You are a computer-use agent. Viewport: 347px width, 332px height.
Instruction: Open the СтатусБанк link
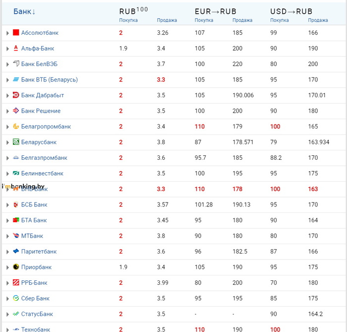tap(37, 314)
